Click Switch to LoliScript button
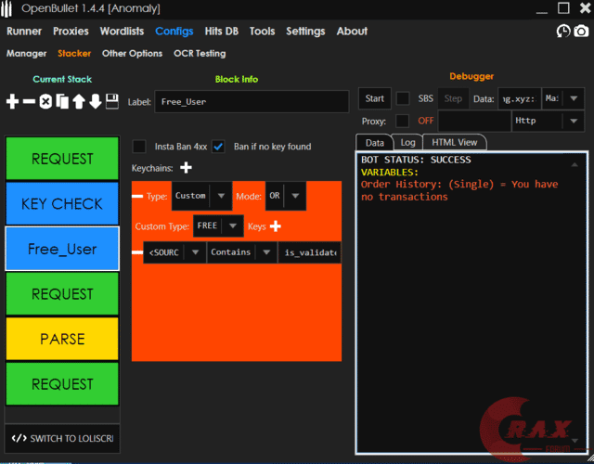The width and height of the screenshot is (594, 464). pos(63,438)
